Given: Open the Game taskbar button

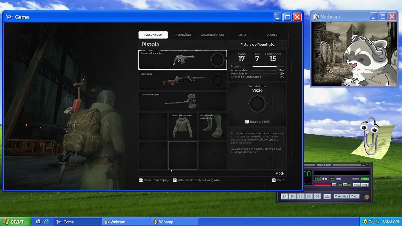Looking at the screenshot, I should (x=78, y=222).
